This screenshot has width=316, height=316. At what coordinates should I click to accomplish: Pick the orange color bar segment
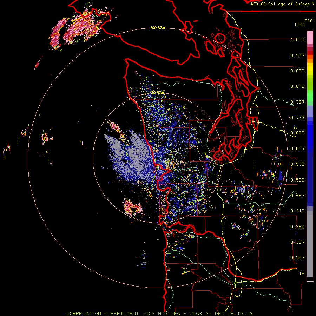310,61
